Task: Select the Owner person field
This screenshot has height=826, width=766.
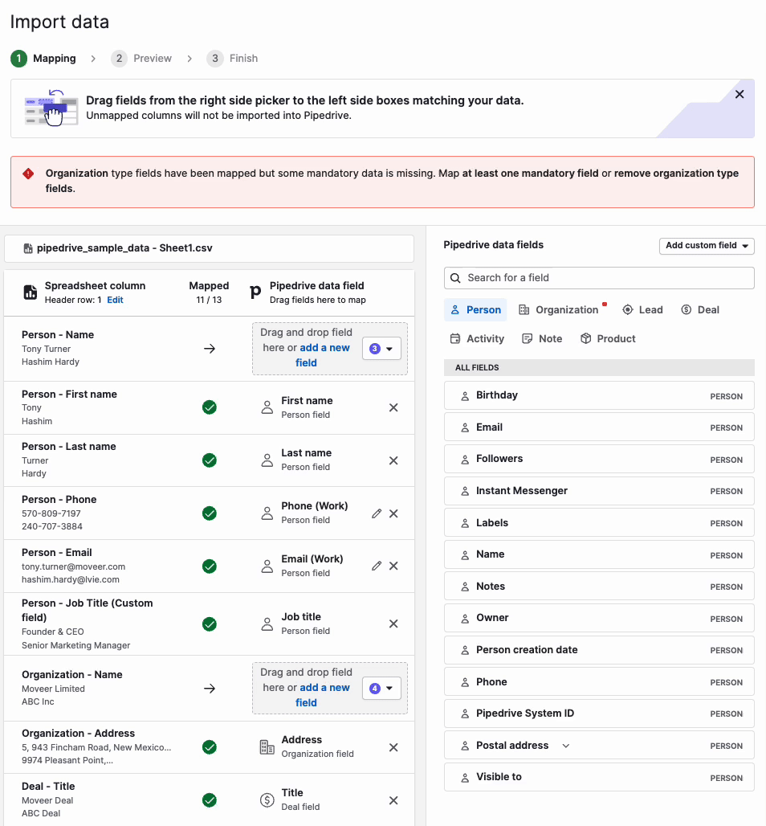Action: [599, 618]
